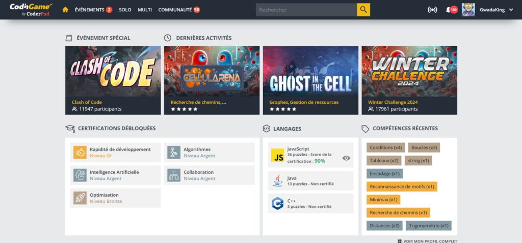Click the yellow search magnifier button
Viewport: 522px width, 243px height.
[x=363, y=10]
